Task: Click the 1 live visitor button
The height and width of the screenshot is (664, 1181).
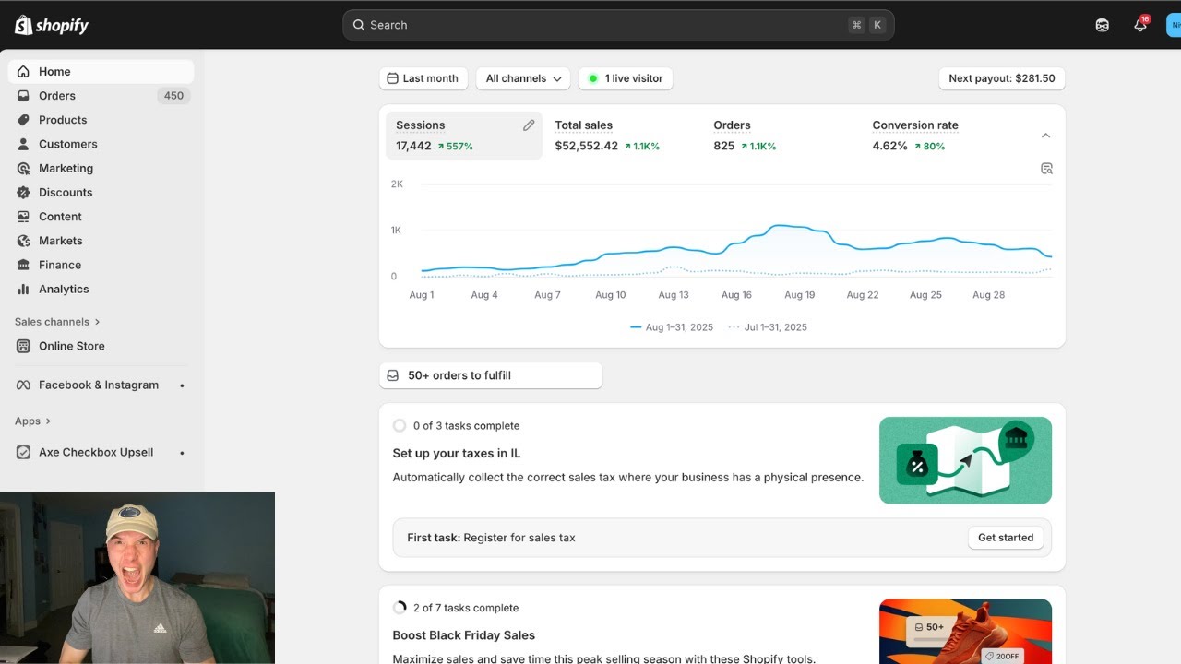Action: 626,78
